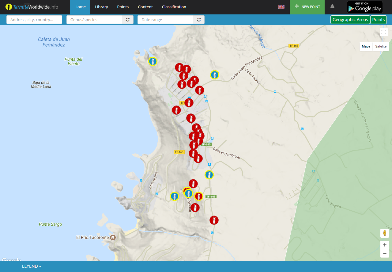Focus the Address, city, country search field
Viewport: 392px width, 272px height.
(34, 20)
